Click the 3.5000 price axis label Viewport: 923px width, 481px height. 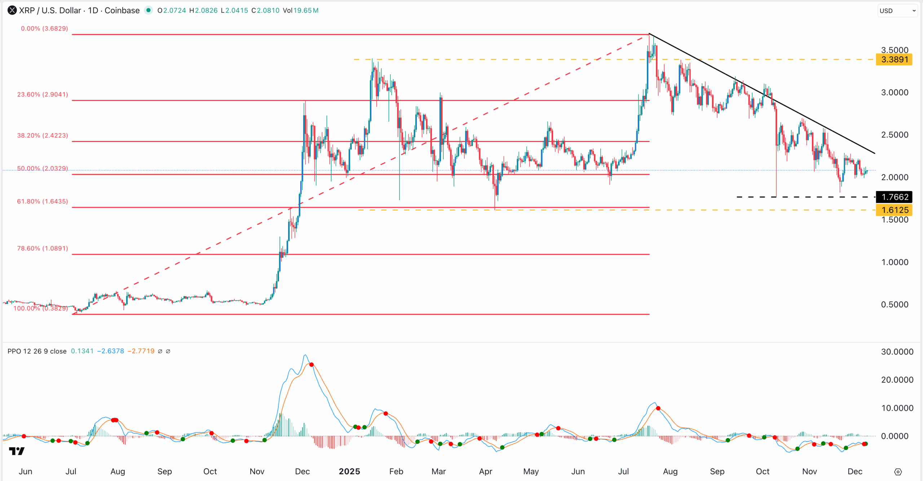coord(895,50)
